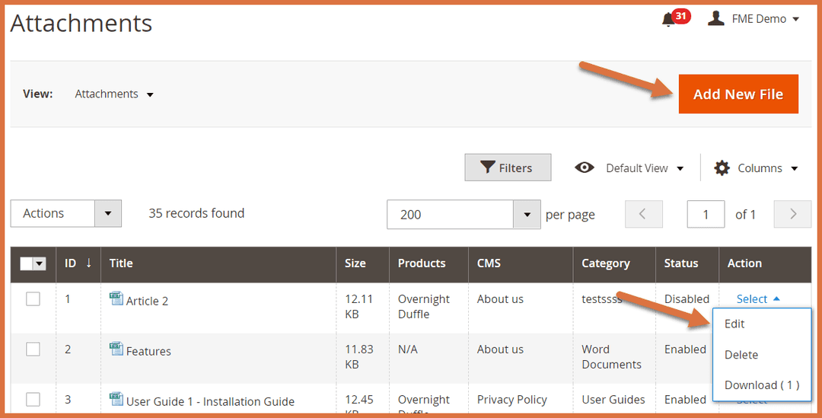The image size is (822, 418).
Task: Click the file icon beside Features
Action: tap(116, 349)
